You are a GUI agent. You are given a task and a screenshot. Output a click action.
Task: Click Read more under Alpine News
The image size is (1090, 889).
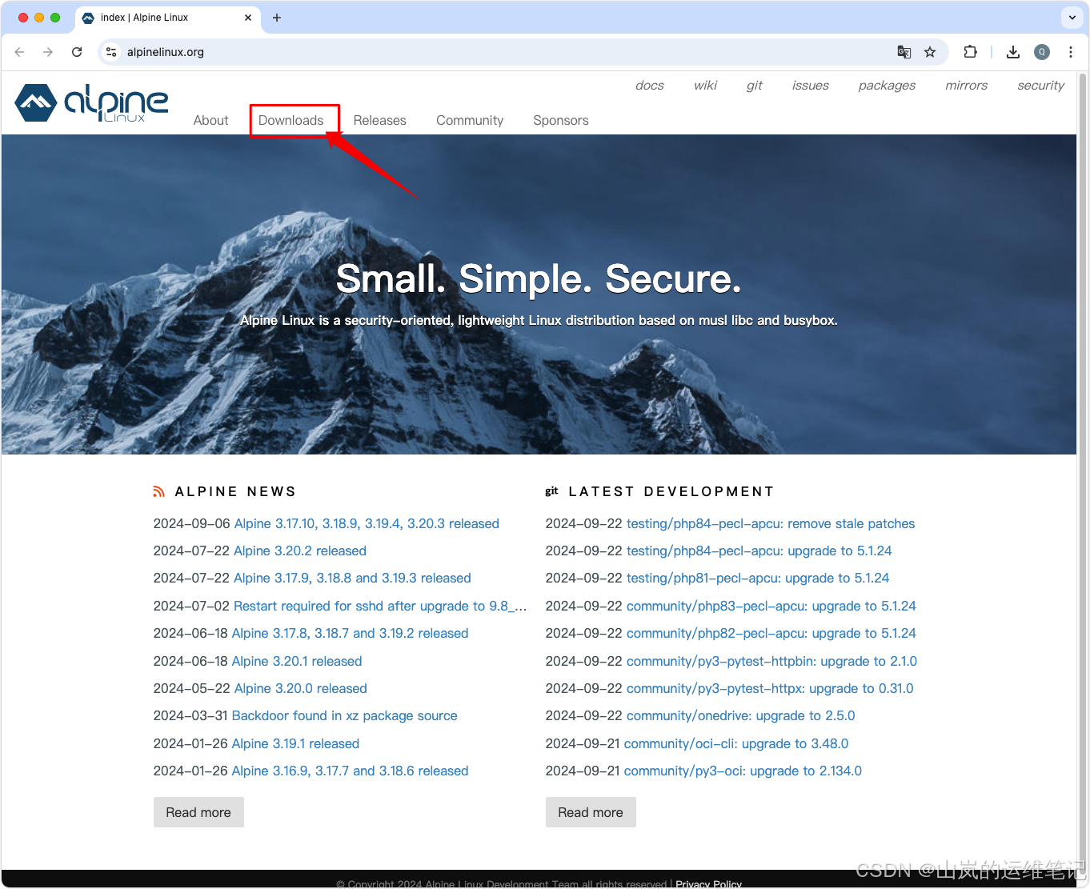pyautogui.click(x=198, y=812)
